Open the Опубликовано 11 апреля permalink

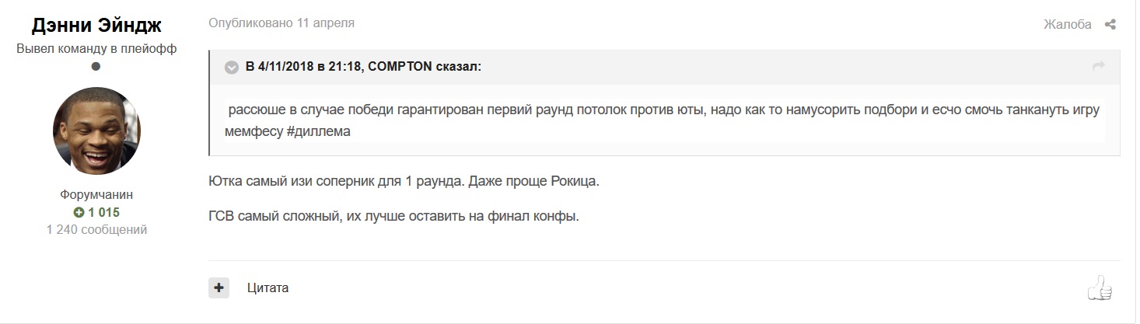click(x=282, y=23)
